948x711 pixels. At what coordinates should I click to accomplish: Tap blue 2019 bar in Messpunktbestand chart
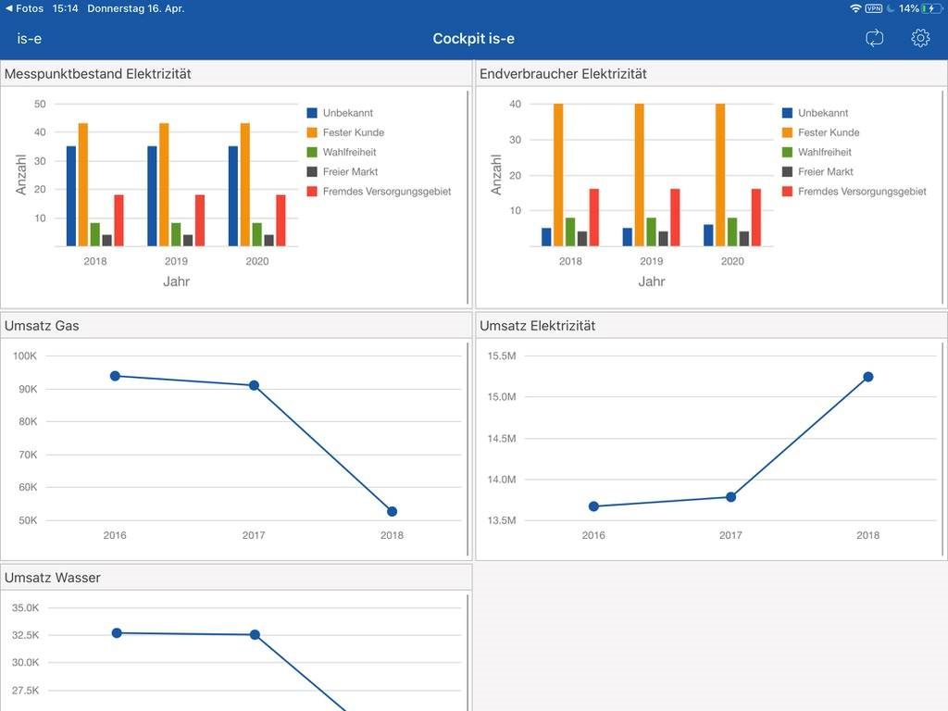coord(152,196)
